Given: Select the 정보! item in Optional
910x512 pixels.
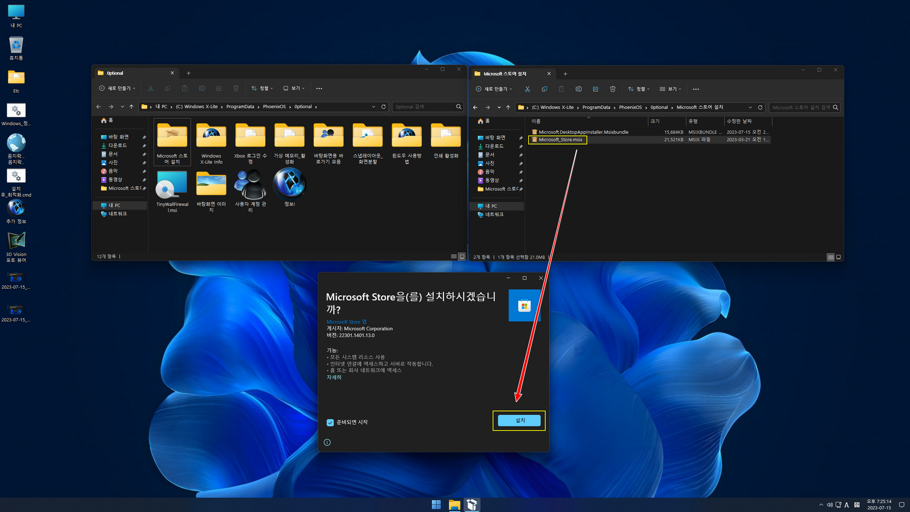Looking at the screenshot, I should point(289,188).
